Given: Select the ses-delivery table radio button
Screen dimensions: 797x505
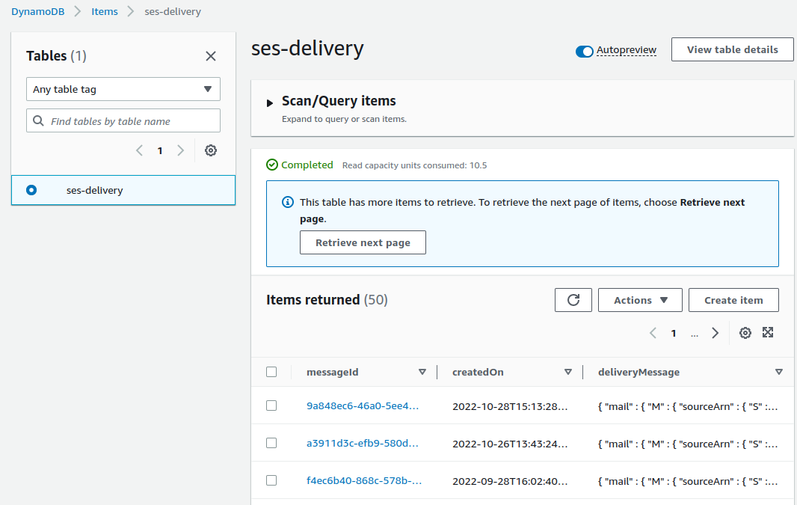Looking at the screenshot, I should point(31,190).
